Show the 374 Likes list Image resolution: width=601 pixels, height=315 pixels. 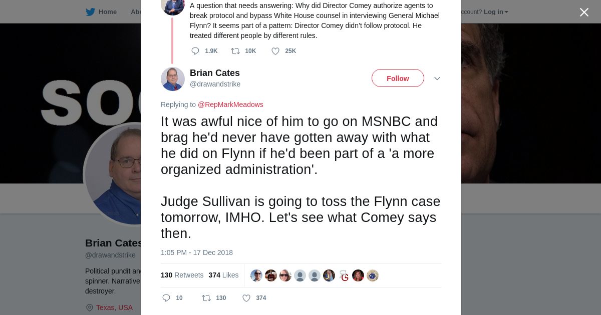[223, 275]
